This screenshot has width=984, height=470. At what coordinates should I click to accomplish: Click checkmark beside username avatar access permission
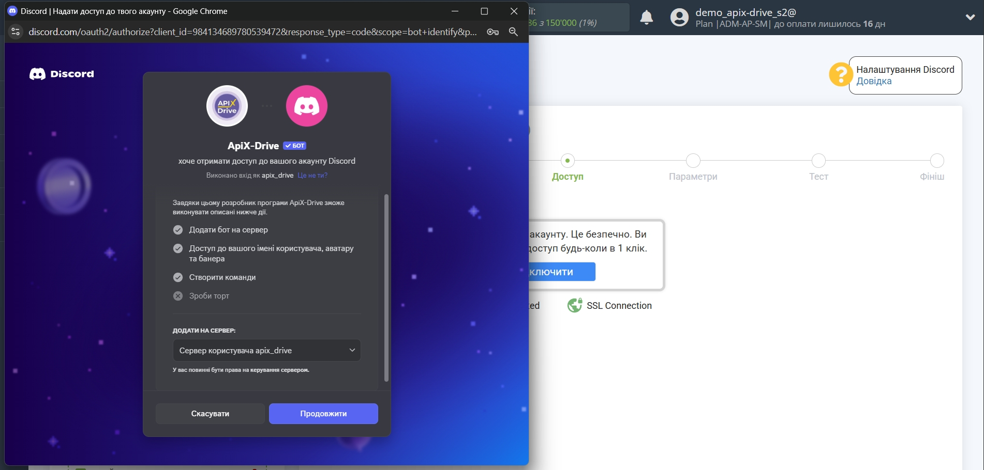[178, 248]
